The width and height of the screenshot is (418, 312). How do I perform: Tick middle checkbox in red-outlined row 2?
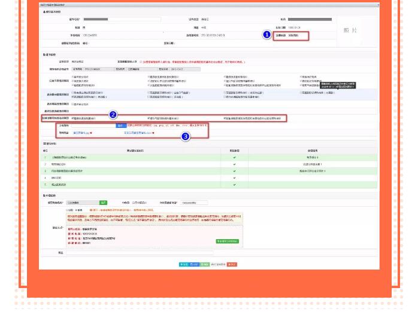[148, 118]
